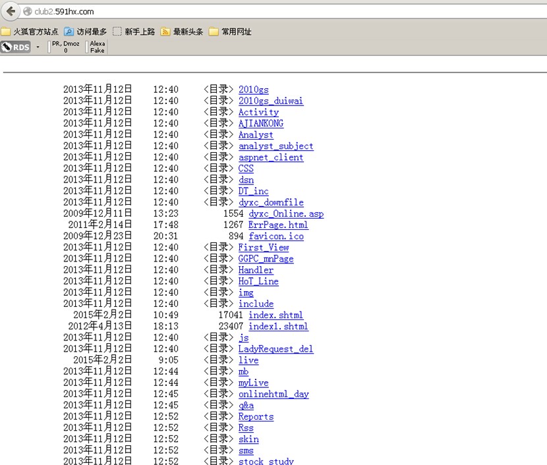The width and height of the screenshot is (547, 465).
Task: Open the 常用网址 bookmark folder
Action: [x=230, y=32]
